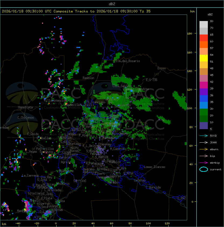Click the S_MARTIN map label
This screenshot has width=224, height=227.
tap(101, 157)
